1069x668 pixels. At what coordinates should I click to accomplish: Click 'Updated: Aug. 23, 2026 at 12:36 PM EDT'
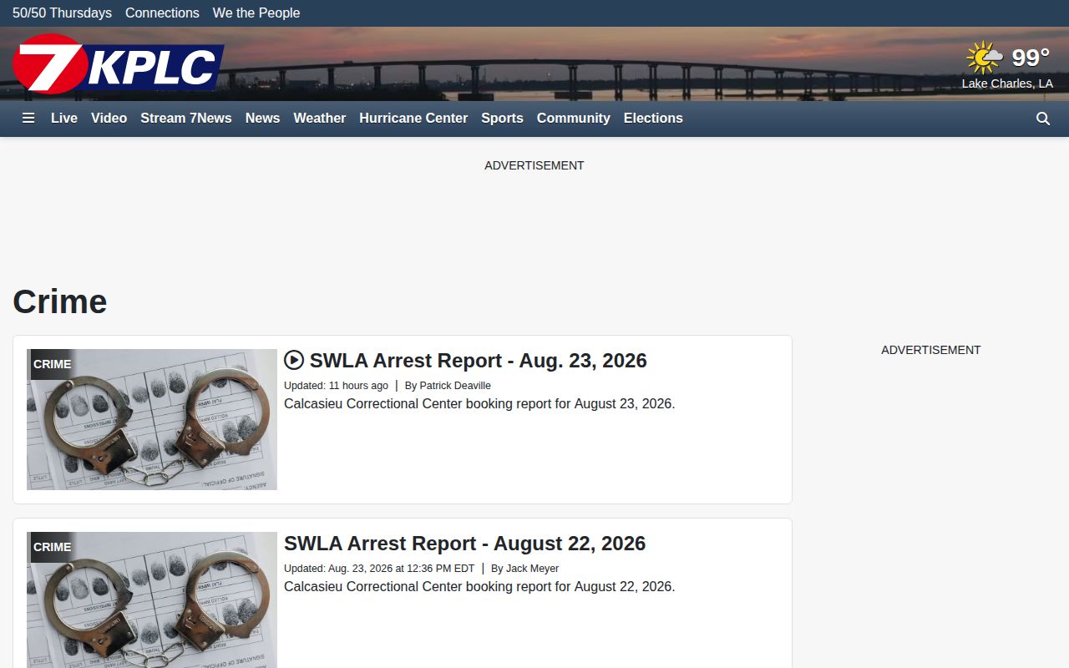click(379, 569)
